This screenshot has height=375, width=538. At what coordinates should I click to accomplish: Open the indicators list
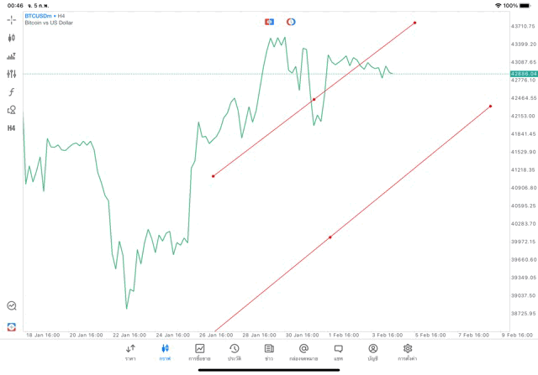12,56
